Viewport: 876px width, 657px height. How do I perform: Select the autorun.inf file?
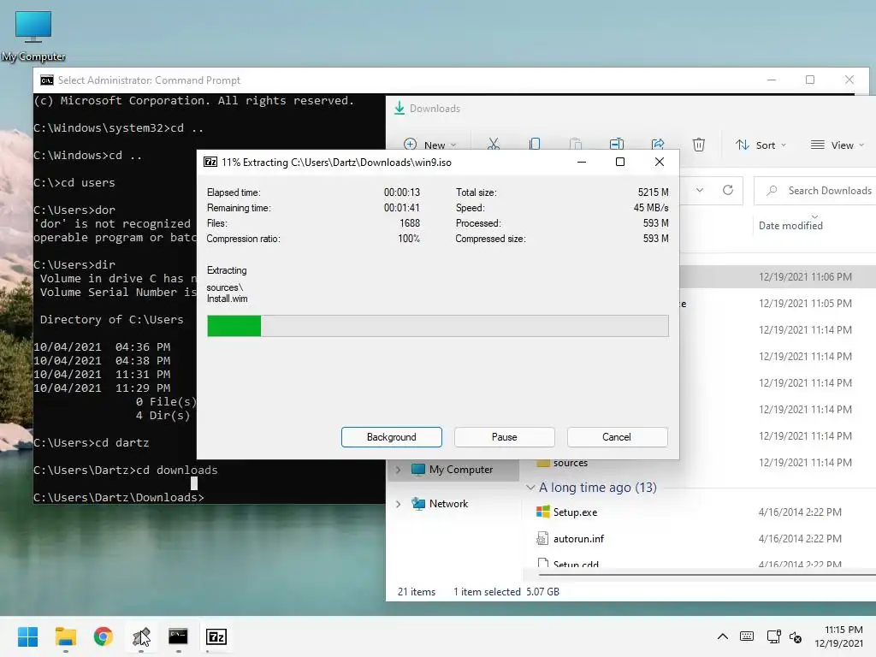click(x=578, y=539)
